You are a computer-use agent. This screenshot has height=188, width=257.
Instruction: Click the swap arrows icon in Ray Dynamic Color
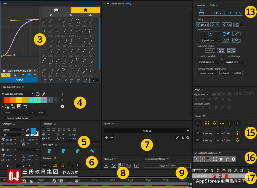click(25, 106)
